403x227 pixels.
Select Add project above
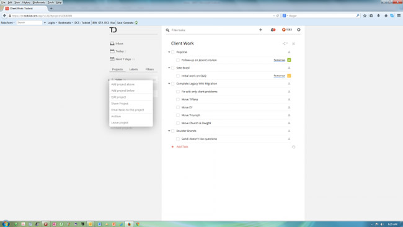point(123,84)
